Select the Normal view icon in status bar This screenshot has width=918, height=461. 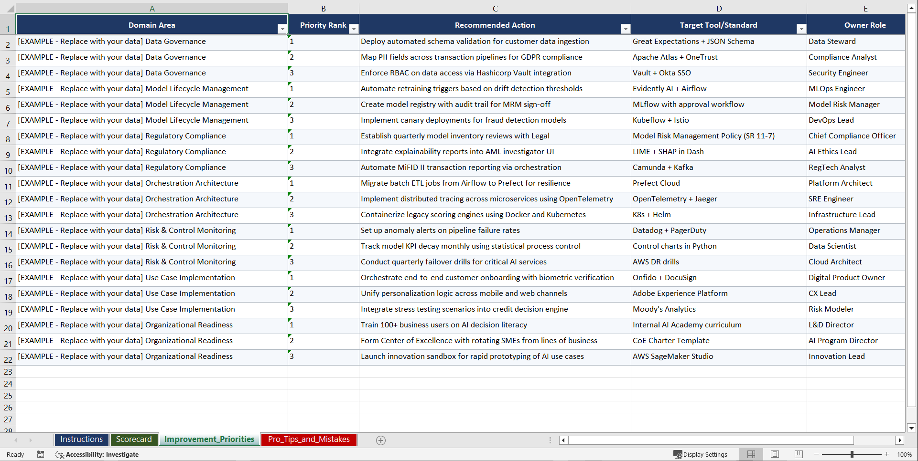750,454
